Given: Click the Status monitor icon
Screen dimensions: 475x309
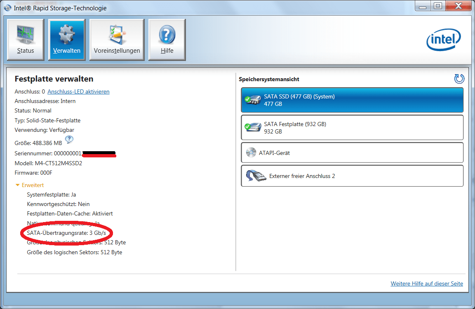Looking at the screenshot, I should (x=26, y=34).
